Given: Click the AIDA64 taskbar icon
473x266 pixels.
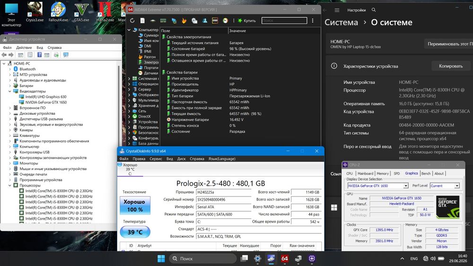Looking at the screenshot, I should pos(284,258).
